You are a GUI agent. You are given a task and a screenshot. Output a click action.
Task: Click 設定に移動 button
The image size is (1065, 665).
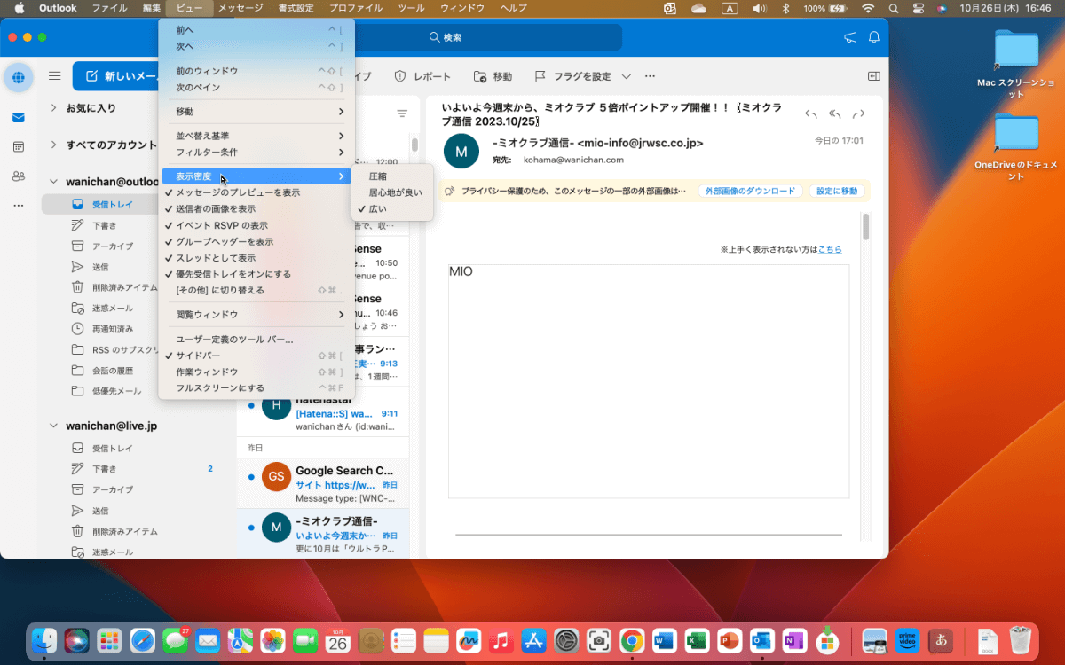click(837, 191)
